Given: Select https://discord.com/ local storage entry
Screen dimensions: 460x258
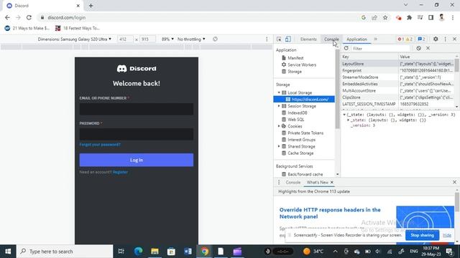Looking at the screenshot, I should 304,100.
